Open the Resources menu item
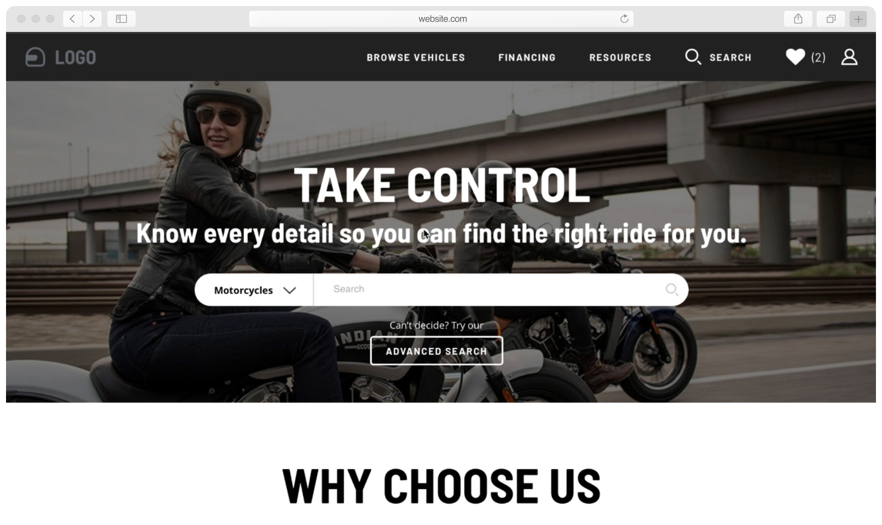 pyautogui.click(x=620, y=58)
